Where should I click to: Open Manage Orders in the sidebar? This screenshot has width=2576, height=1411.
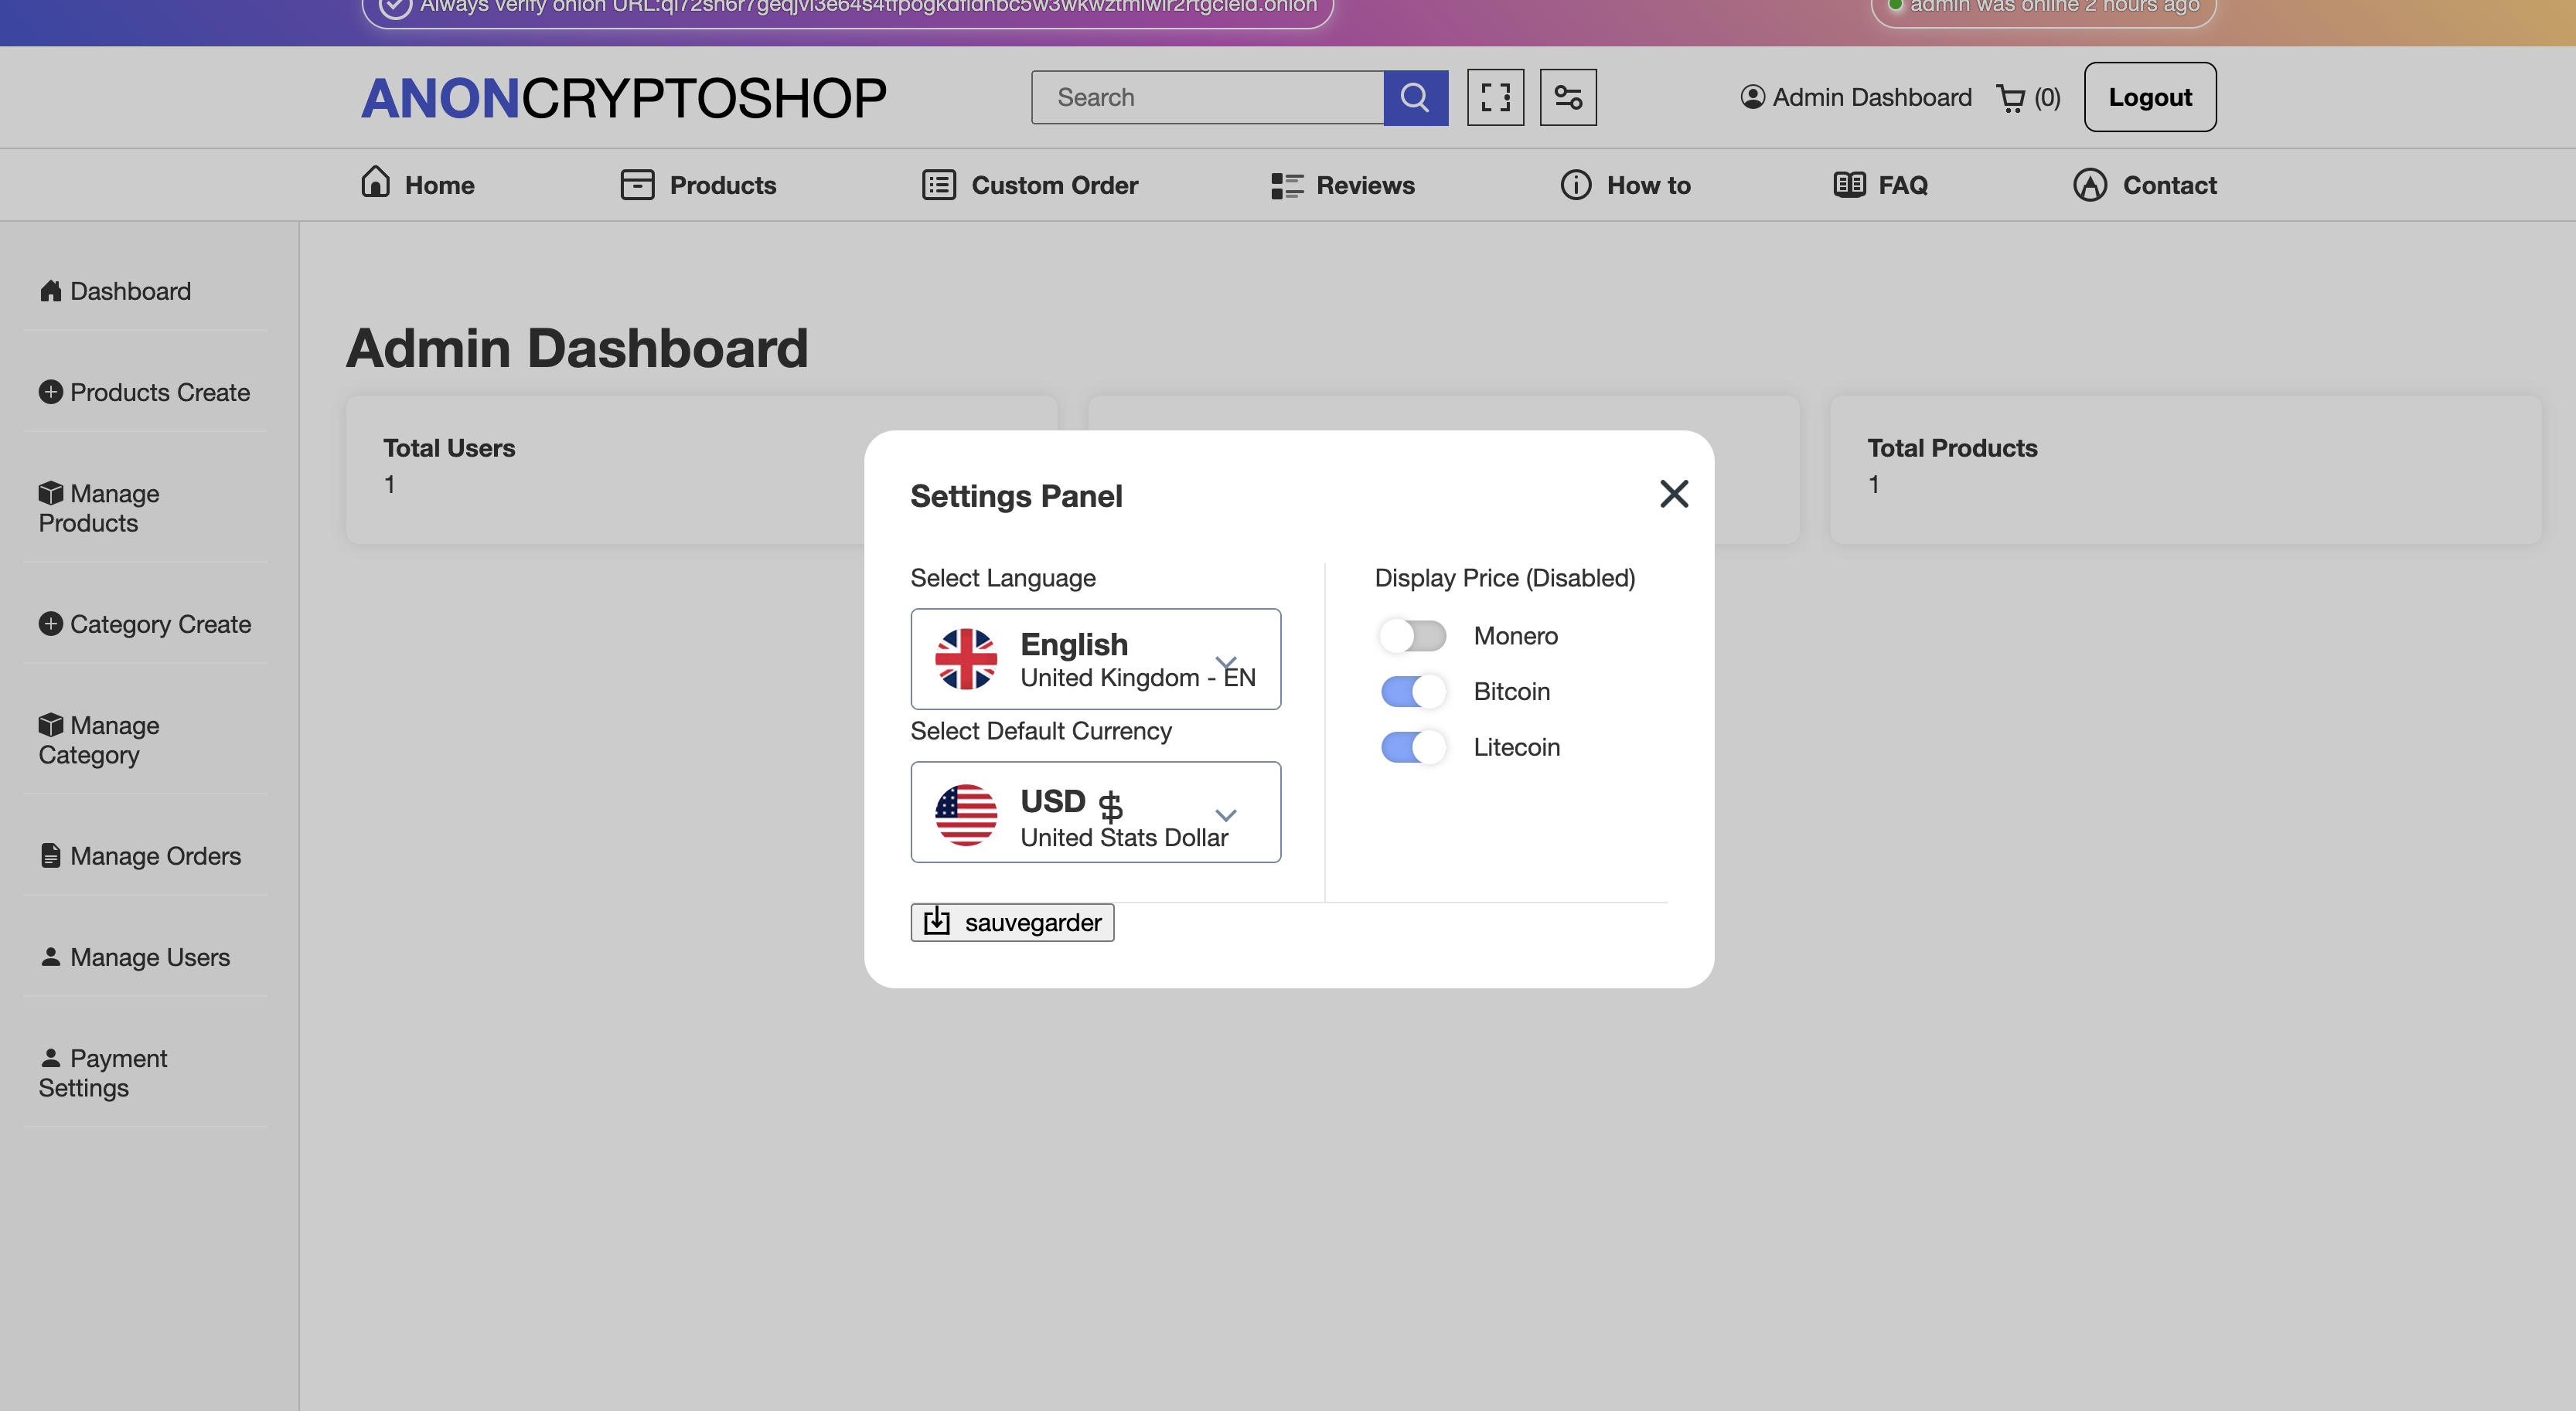[140, 855]
